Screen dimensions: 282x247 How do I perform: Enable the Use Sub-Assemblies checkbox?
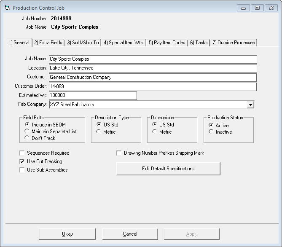(x=22, y=170)
